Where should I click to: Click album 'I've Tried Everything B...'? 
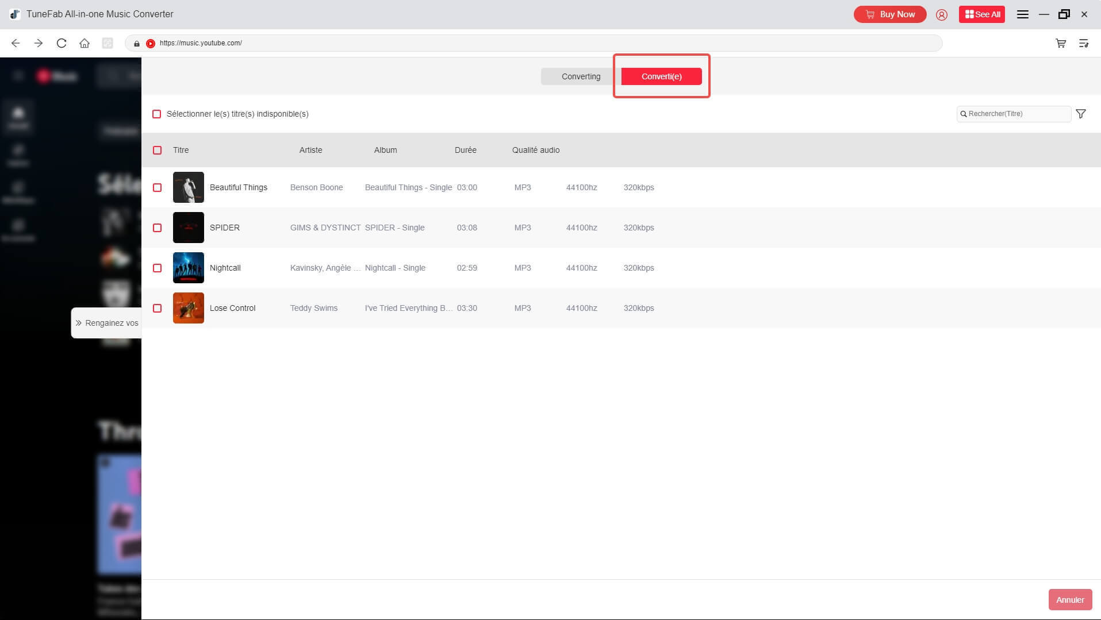(409, 308)
